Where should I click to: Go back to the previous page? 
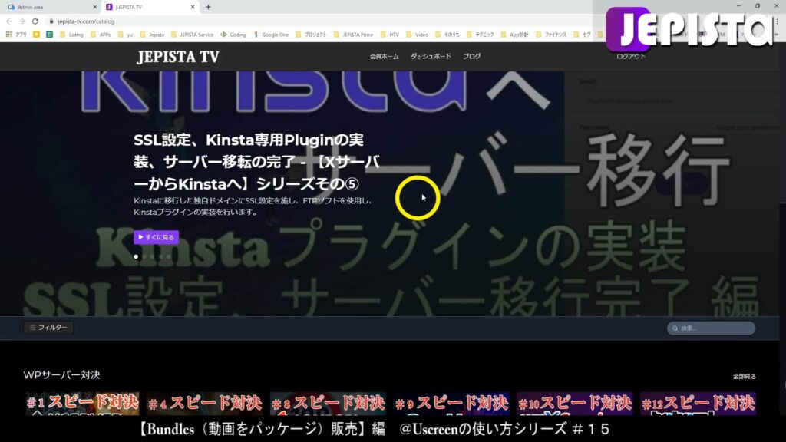[8, 21]
